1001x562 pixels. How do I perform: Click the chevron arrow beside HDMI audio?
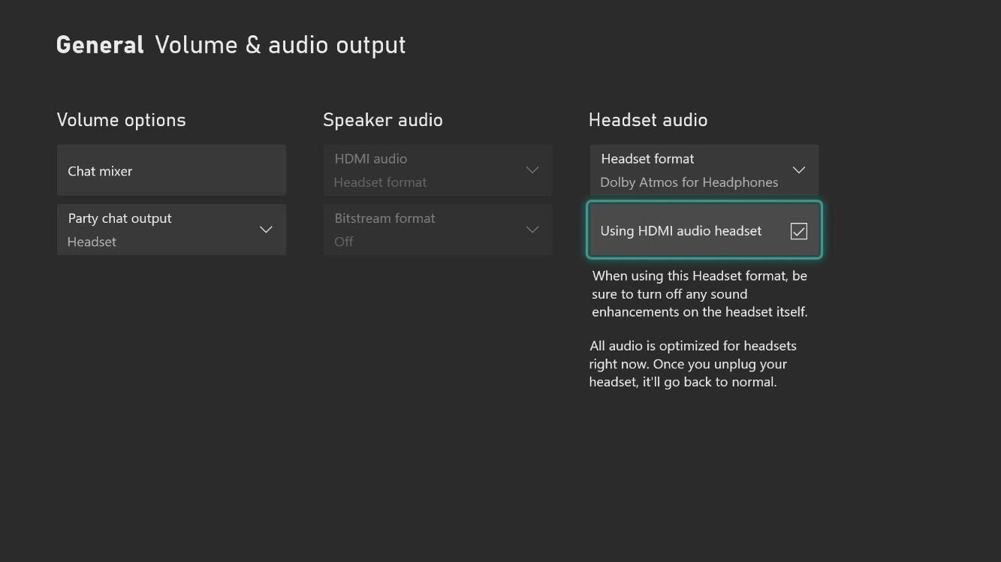[x=532, y=170]
